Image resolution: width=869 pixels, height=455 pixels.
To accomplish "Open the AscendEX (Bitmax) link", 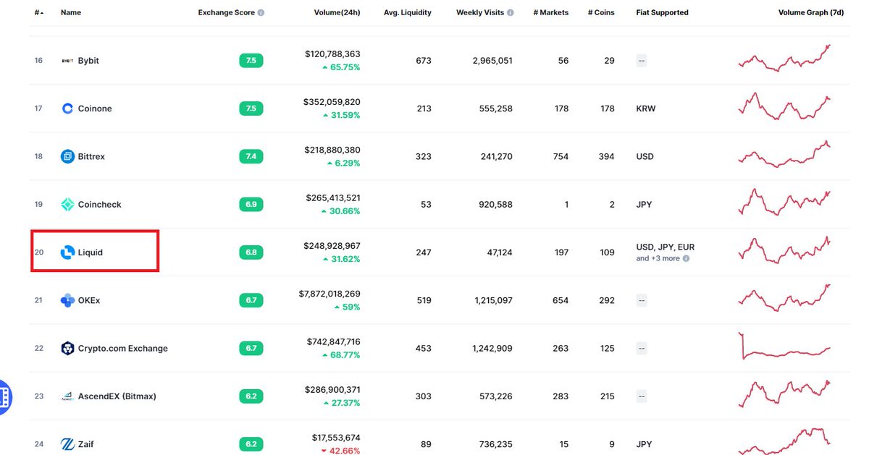I will (117, 396).
